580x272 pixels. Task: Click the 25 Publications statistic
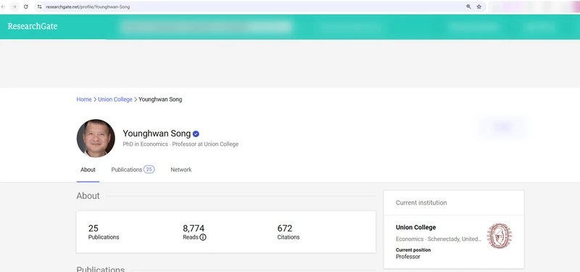coord(104,232)
